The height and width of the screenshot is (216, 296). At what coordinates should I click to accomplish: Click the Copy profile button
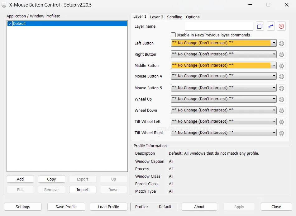[x=51, y=179]
